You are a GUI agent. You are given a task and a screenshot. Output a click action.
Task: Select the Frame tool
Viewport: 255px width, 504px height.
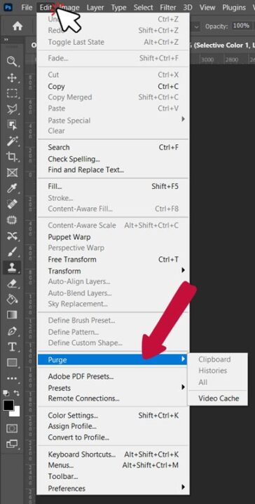12,172
